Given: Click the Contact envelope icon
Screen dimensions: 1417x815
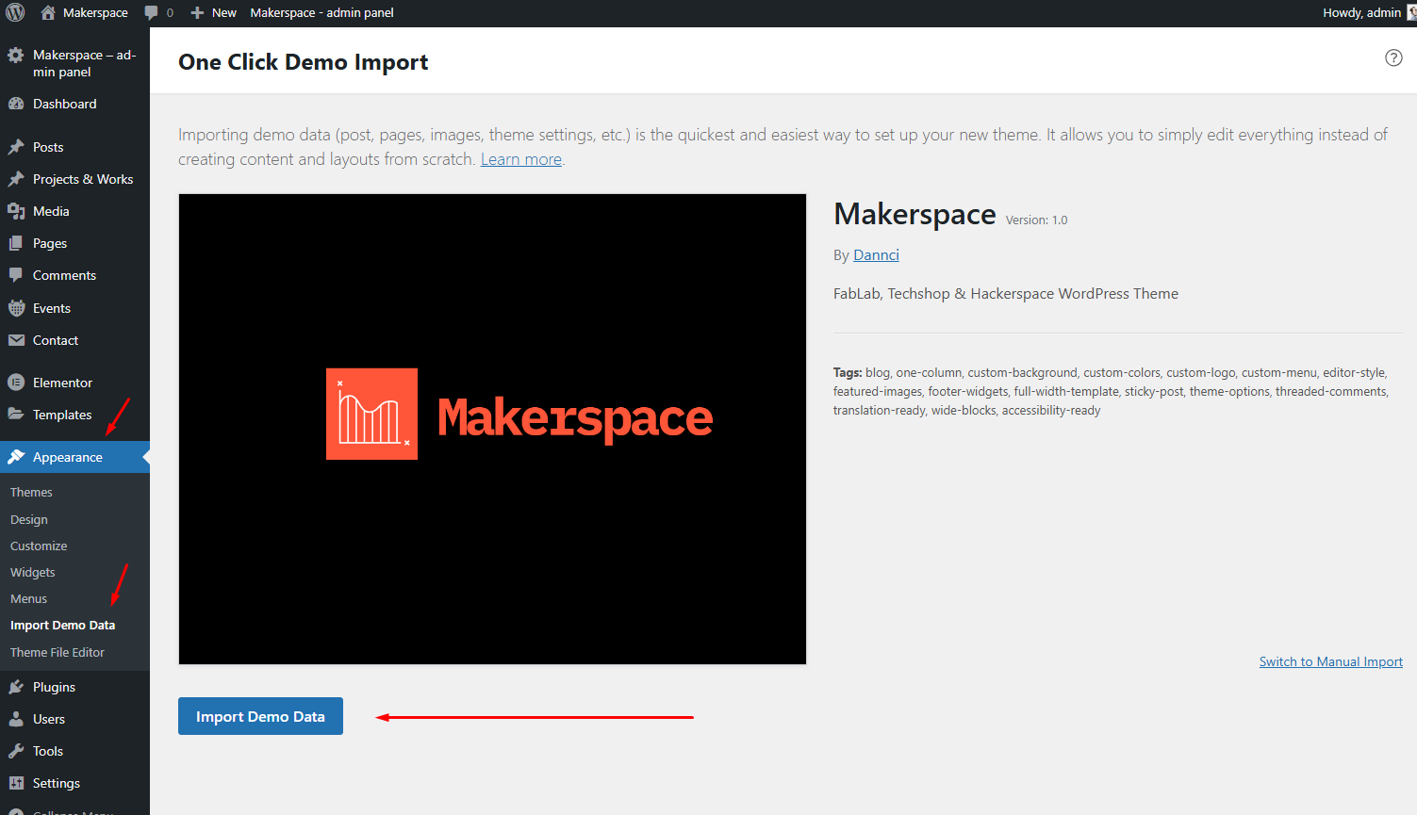Looking at the screenshot, I should coord(16,340).
